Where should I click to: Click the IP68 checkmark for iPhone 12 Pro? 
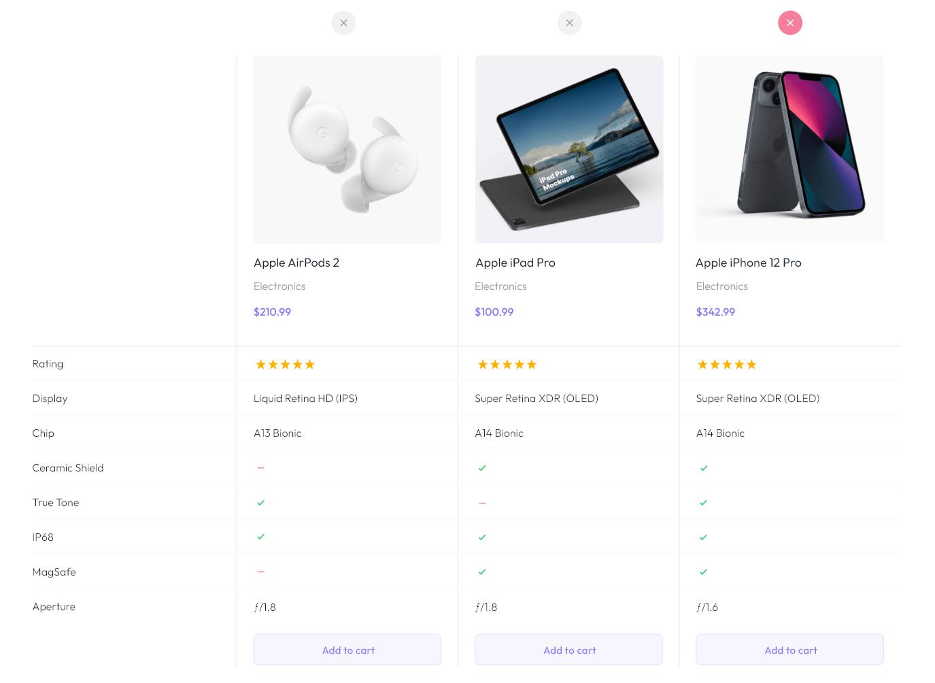tap(702, 537)
